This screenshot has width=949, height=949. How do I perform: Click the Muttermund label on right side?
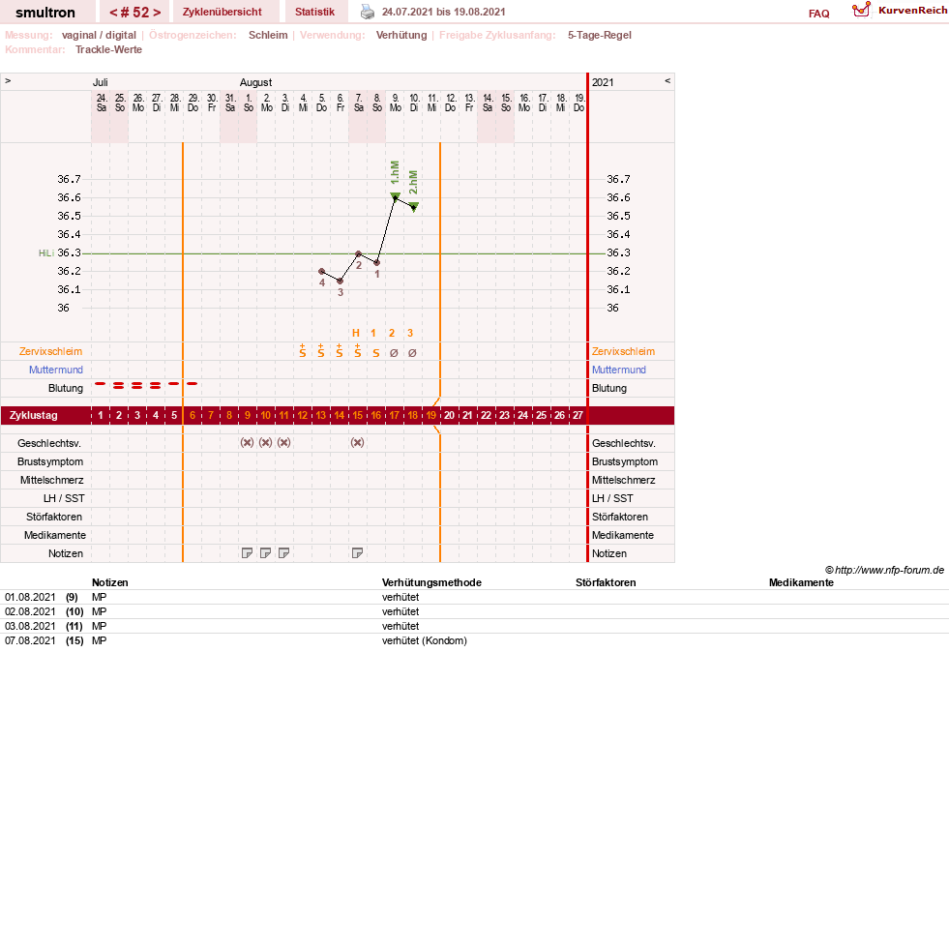tap(618, 370)
